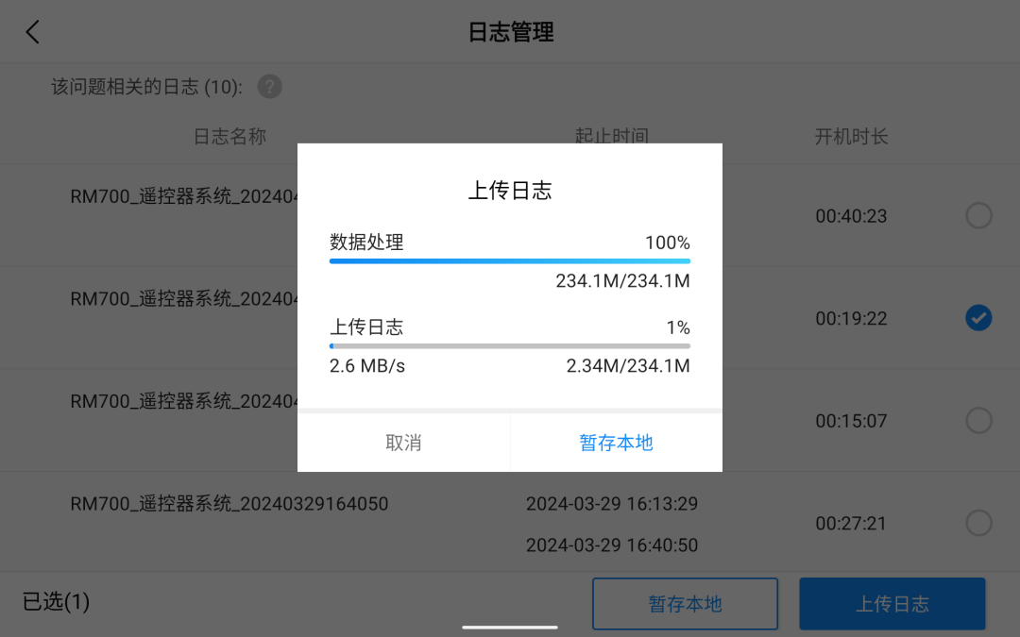Open the help question mark icon
The width and height of the screenshot is (1020, 637).
(269, 87)
